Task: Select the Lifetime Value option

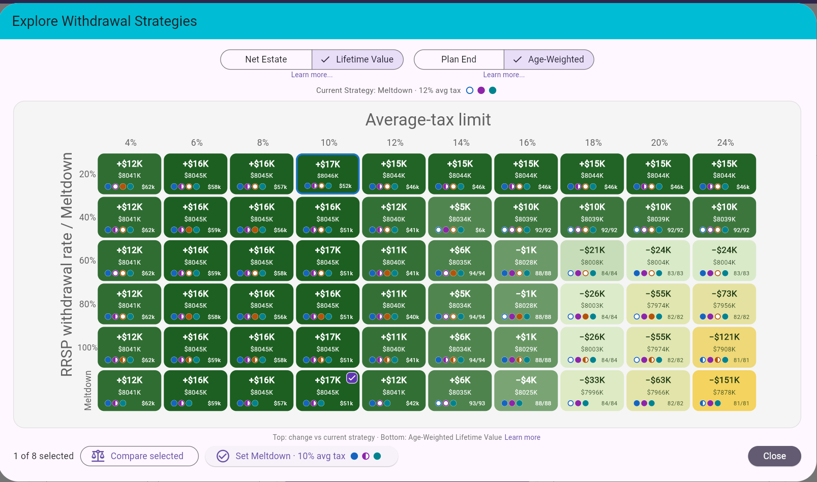Action: [357, 59]
